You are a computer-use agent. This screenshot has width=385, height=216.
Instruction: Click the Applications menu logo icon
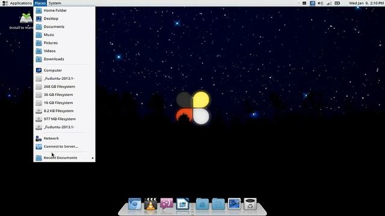point(5,3)
